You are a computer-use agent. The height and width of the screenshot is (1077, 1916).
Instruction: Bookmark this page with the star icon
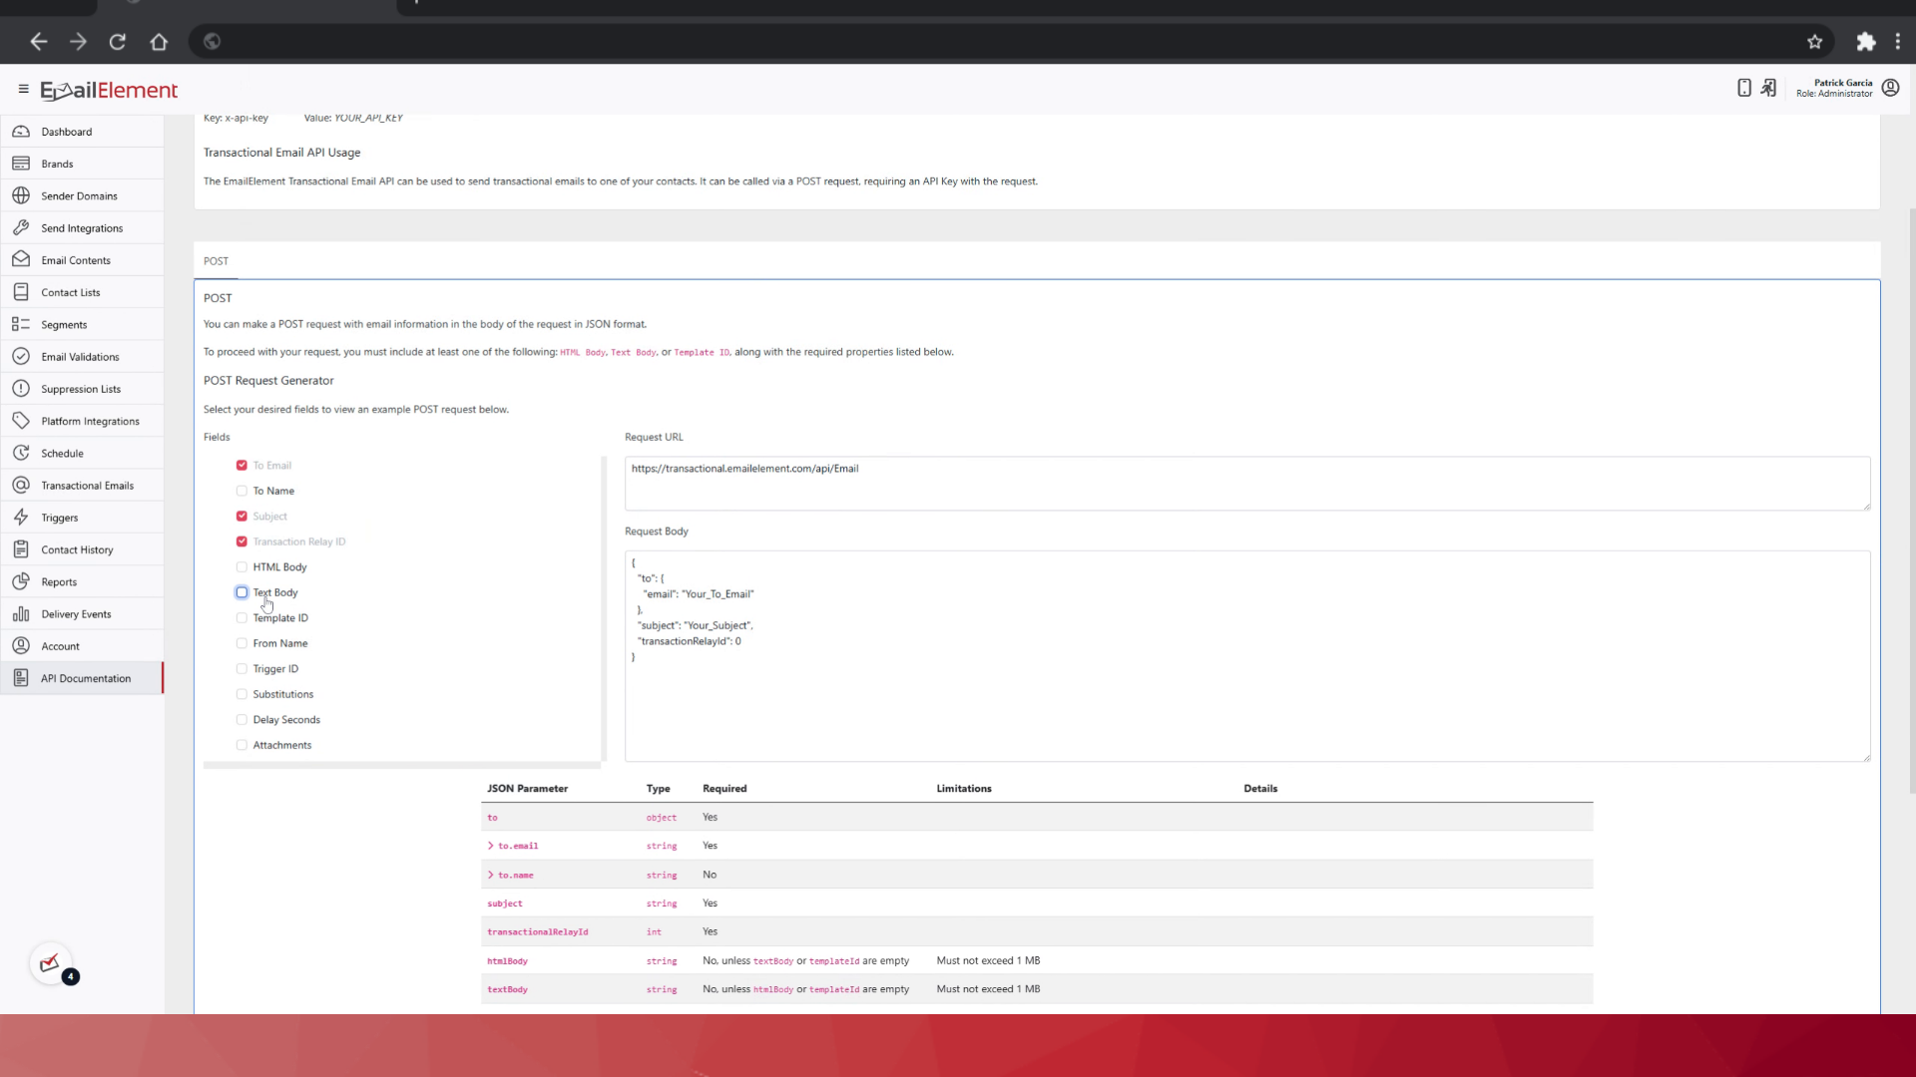click(1815, 42)
